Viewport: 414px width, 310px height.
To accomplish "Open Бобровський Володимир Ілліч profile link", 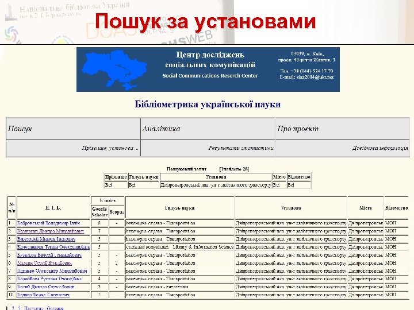I will tap(48, 223).
